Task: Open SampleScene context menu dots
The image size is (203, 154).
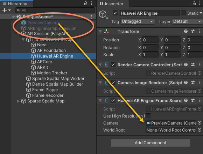Action: click(92, 17)
